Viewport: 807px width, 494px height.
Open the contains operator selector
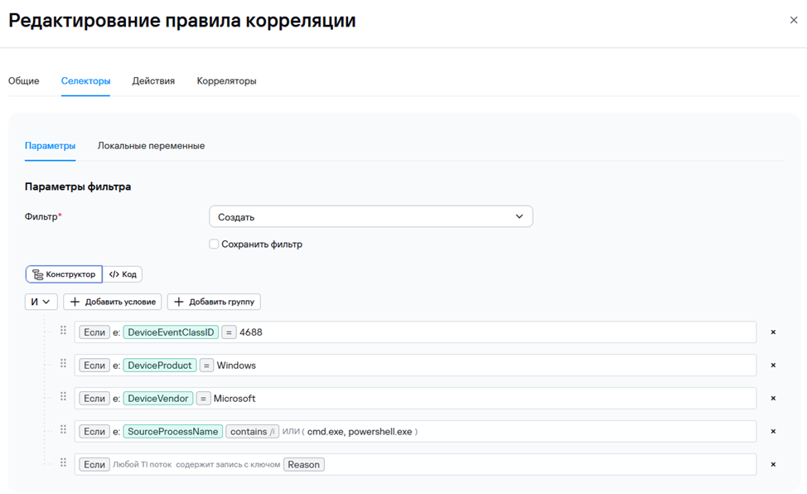pyautogui.click(x=252, y=432)
